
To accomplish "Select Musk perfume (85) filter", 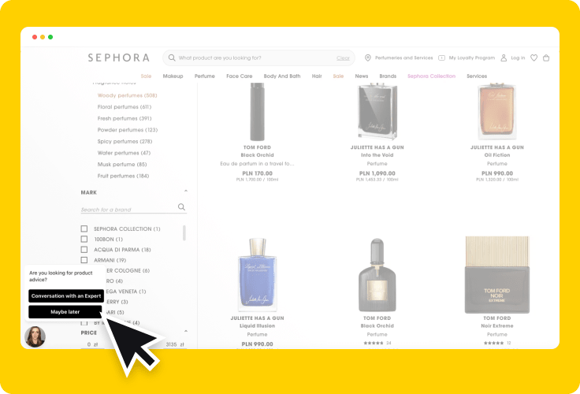I will click(x=122, y=164).
